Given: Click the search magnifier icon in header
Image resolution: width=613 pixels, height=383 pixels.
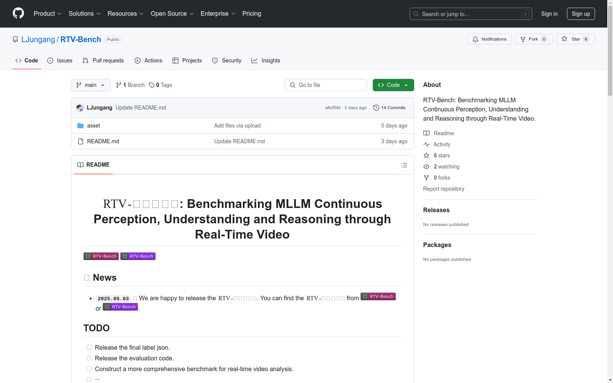Looking at the screenshot, I should pyautogui.click(x=416, y=14).
